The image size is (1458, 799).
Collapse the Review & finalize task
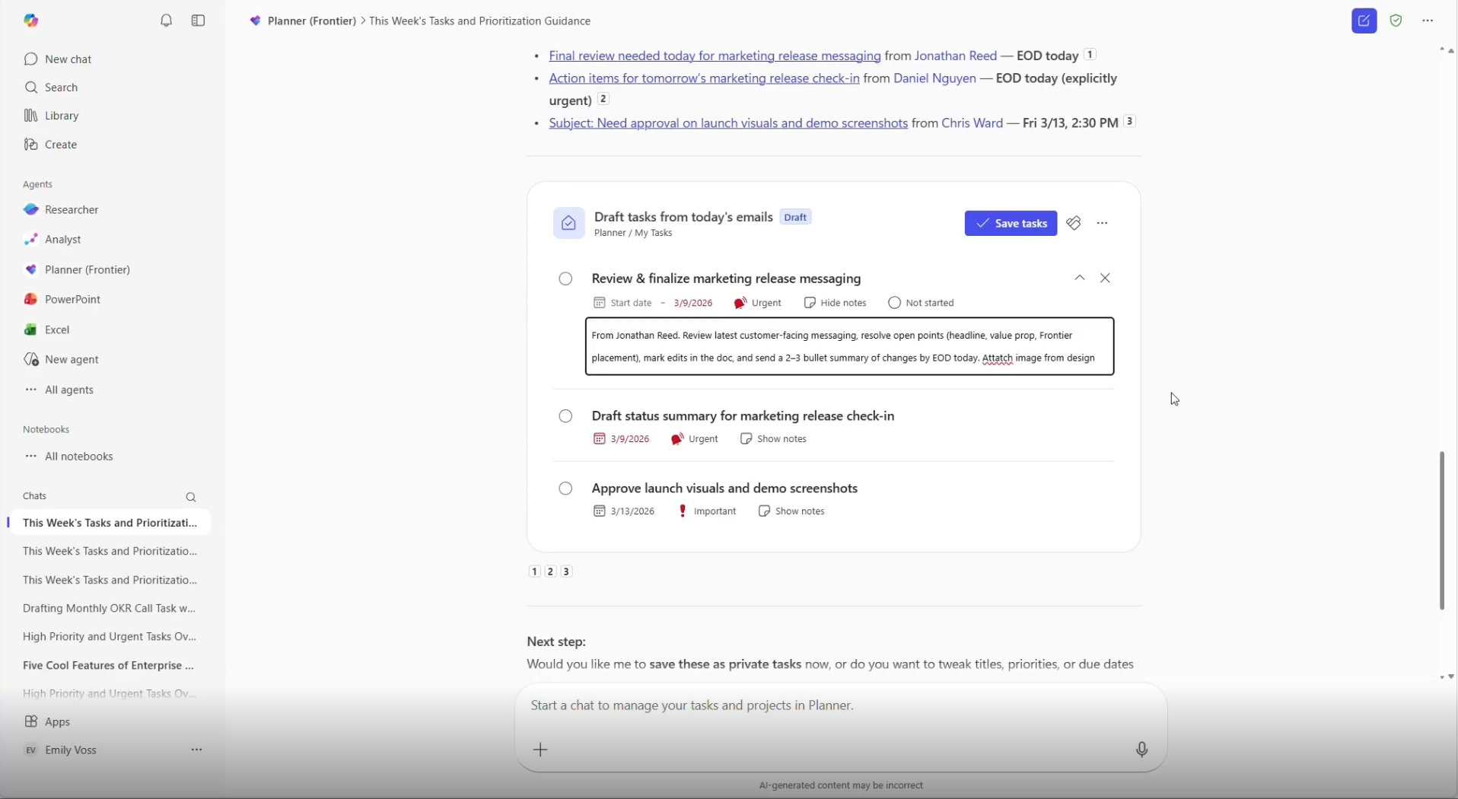(x=1080, y=279)
